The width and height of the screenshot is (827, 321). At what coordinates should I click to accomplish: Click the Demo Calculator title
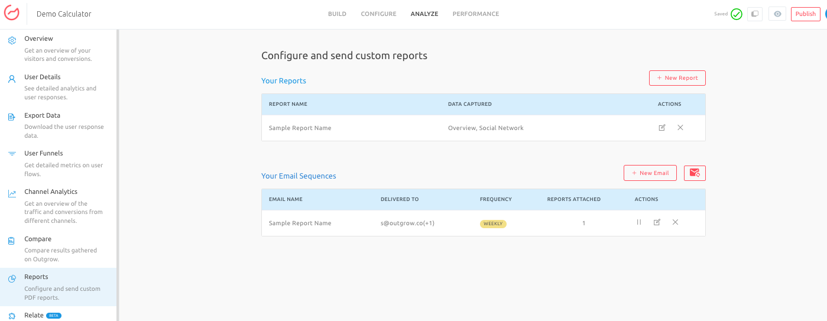[64, 14]
